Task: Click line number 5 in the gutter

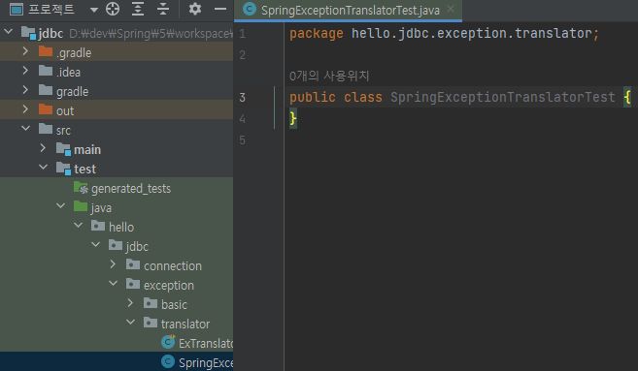Action: [x=242, y=140]
